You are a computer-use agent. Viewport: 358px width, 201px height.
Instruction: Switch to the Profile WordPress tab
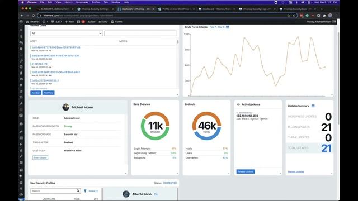(176, 9)
